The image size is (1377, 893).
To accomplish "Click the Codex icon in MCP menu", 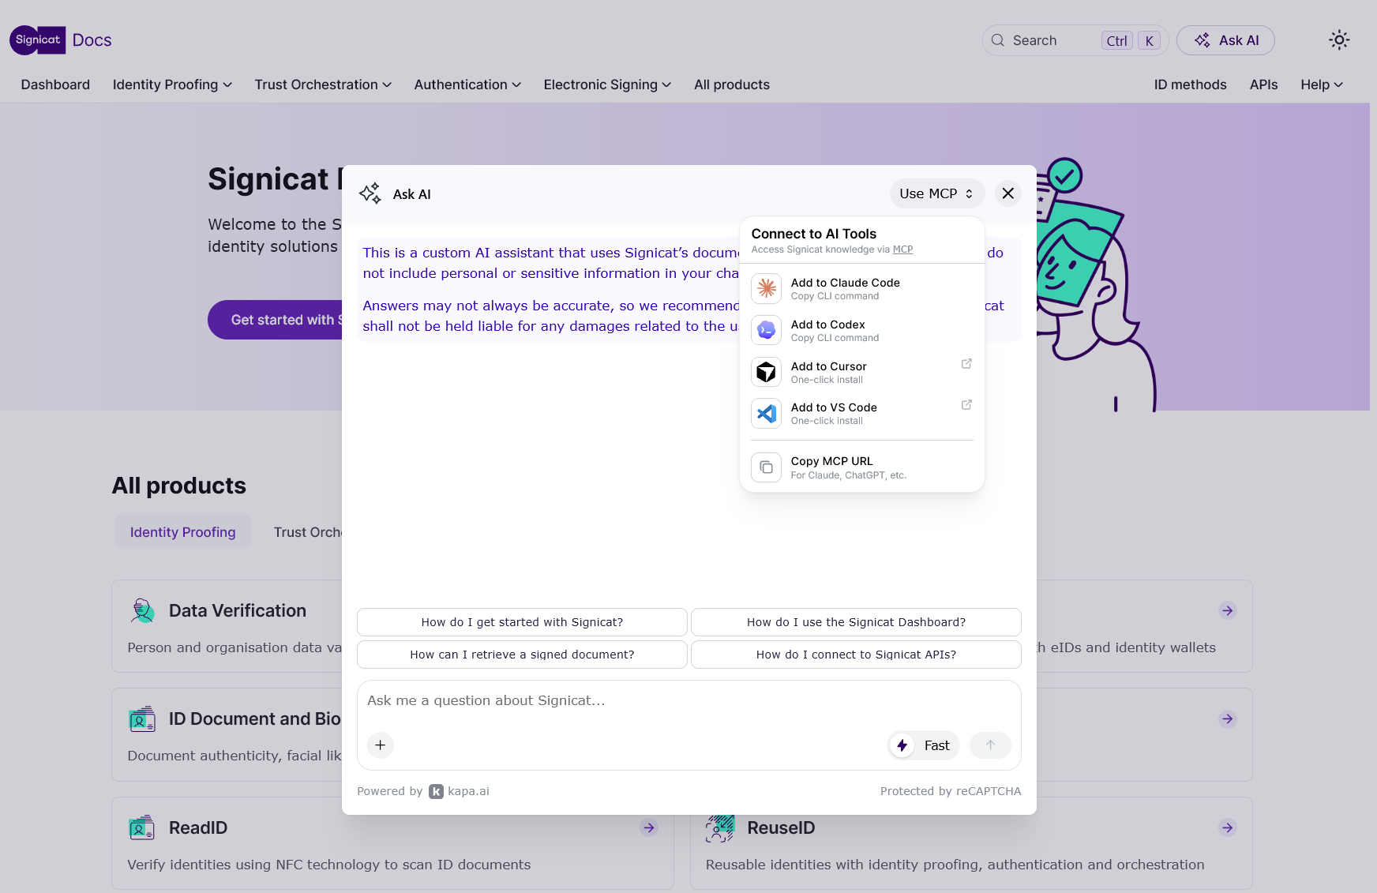I will click(766, 330).
